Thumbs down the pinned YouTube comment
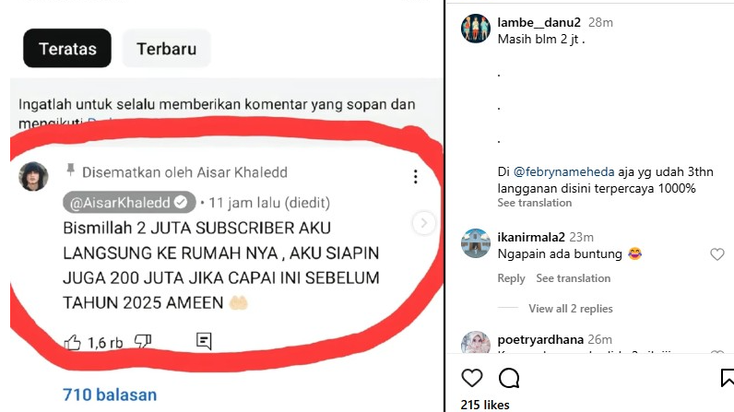The height and width of the screenshot is (412, 734). click(143, 341)
